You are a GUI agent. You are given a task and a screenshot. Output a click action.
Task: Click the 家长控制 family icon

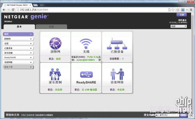click(55, 74)
